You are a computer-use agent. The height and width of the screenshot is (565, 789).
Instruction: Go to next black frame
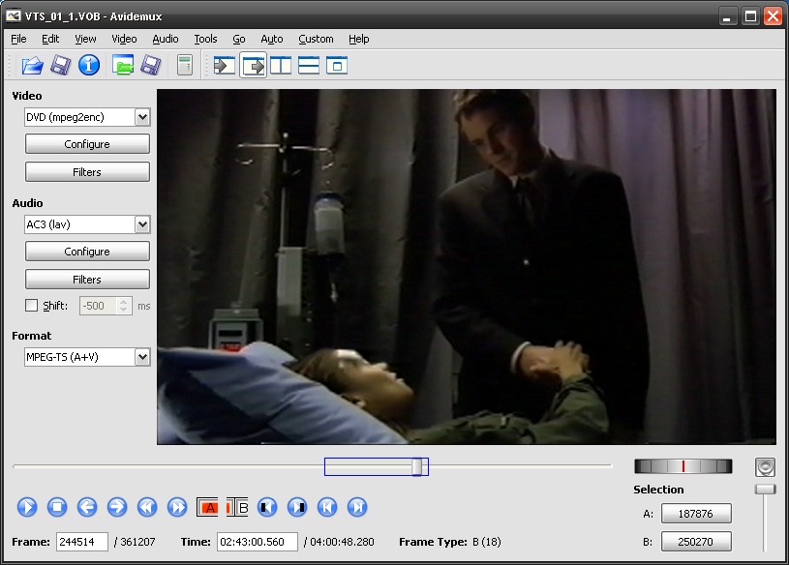click(x=297, y=507)
